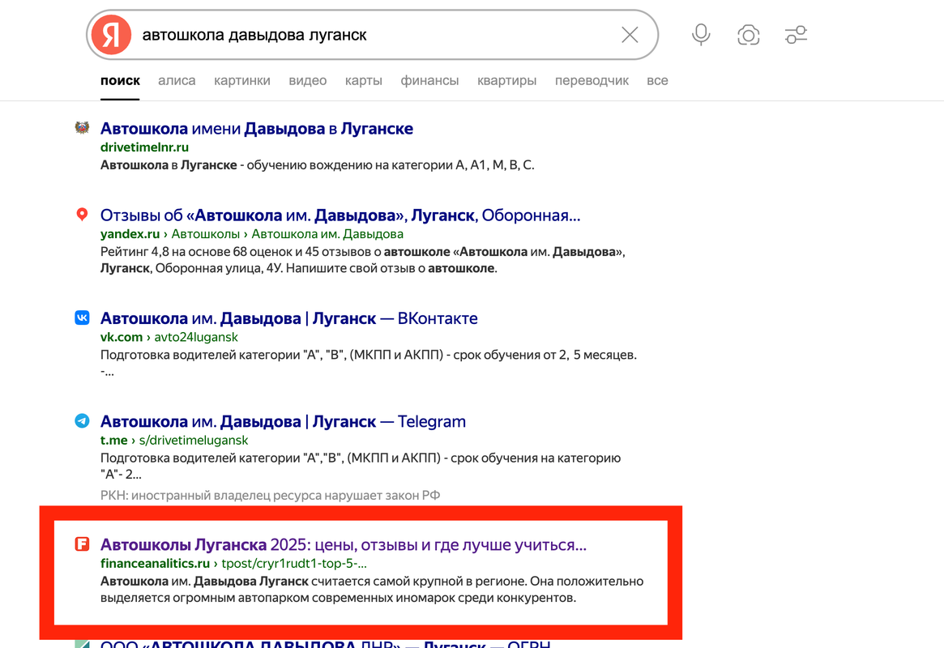This screenshot has height=648, width=944.
Task: Click the VK favicon next to ВКонтакте result
Action: 82,317
